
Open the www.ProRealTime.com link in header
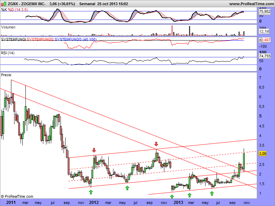[x=251, y=4]
